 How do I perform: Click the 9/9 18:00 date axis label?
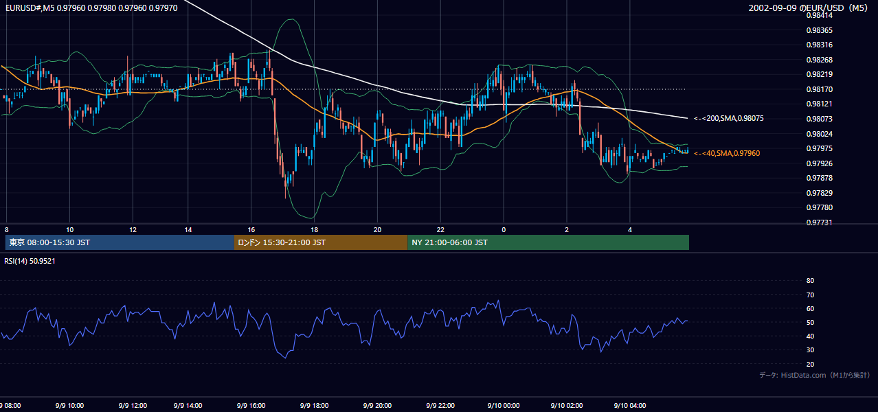tap(315, 406)
